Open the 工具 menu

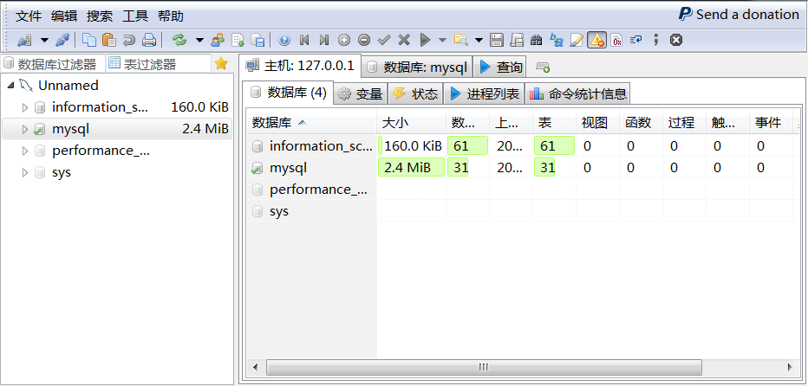click(x=135, y=16)
